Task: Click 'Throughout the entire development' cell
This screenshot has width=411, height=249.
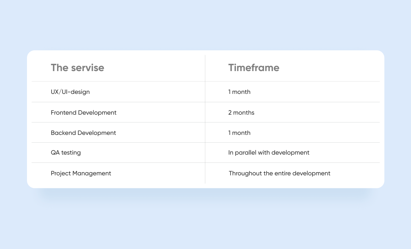Action: (279, 173)
